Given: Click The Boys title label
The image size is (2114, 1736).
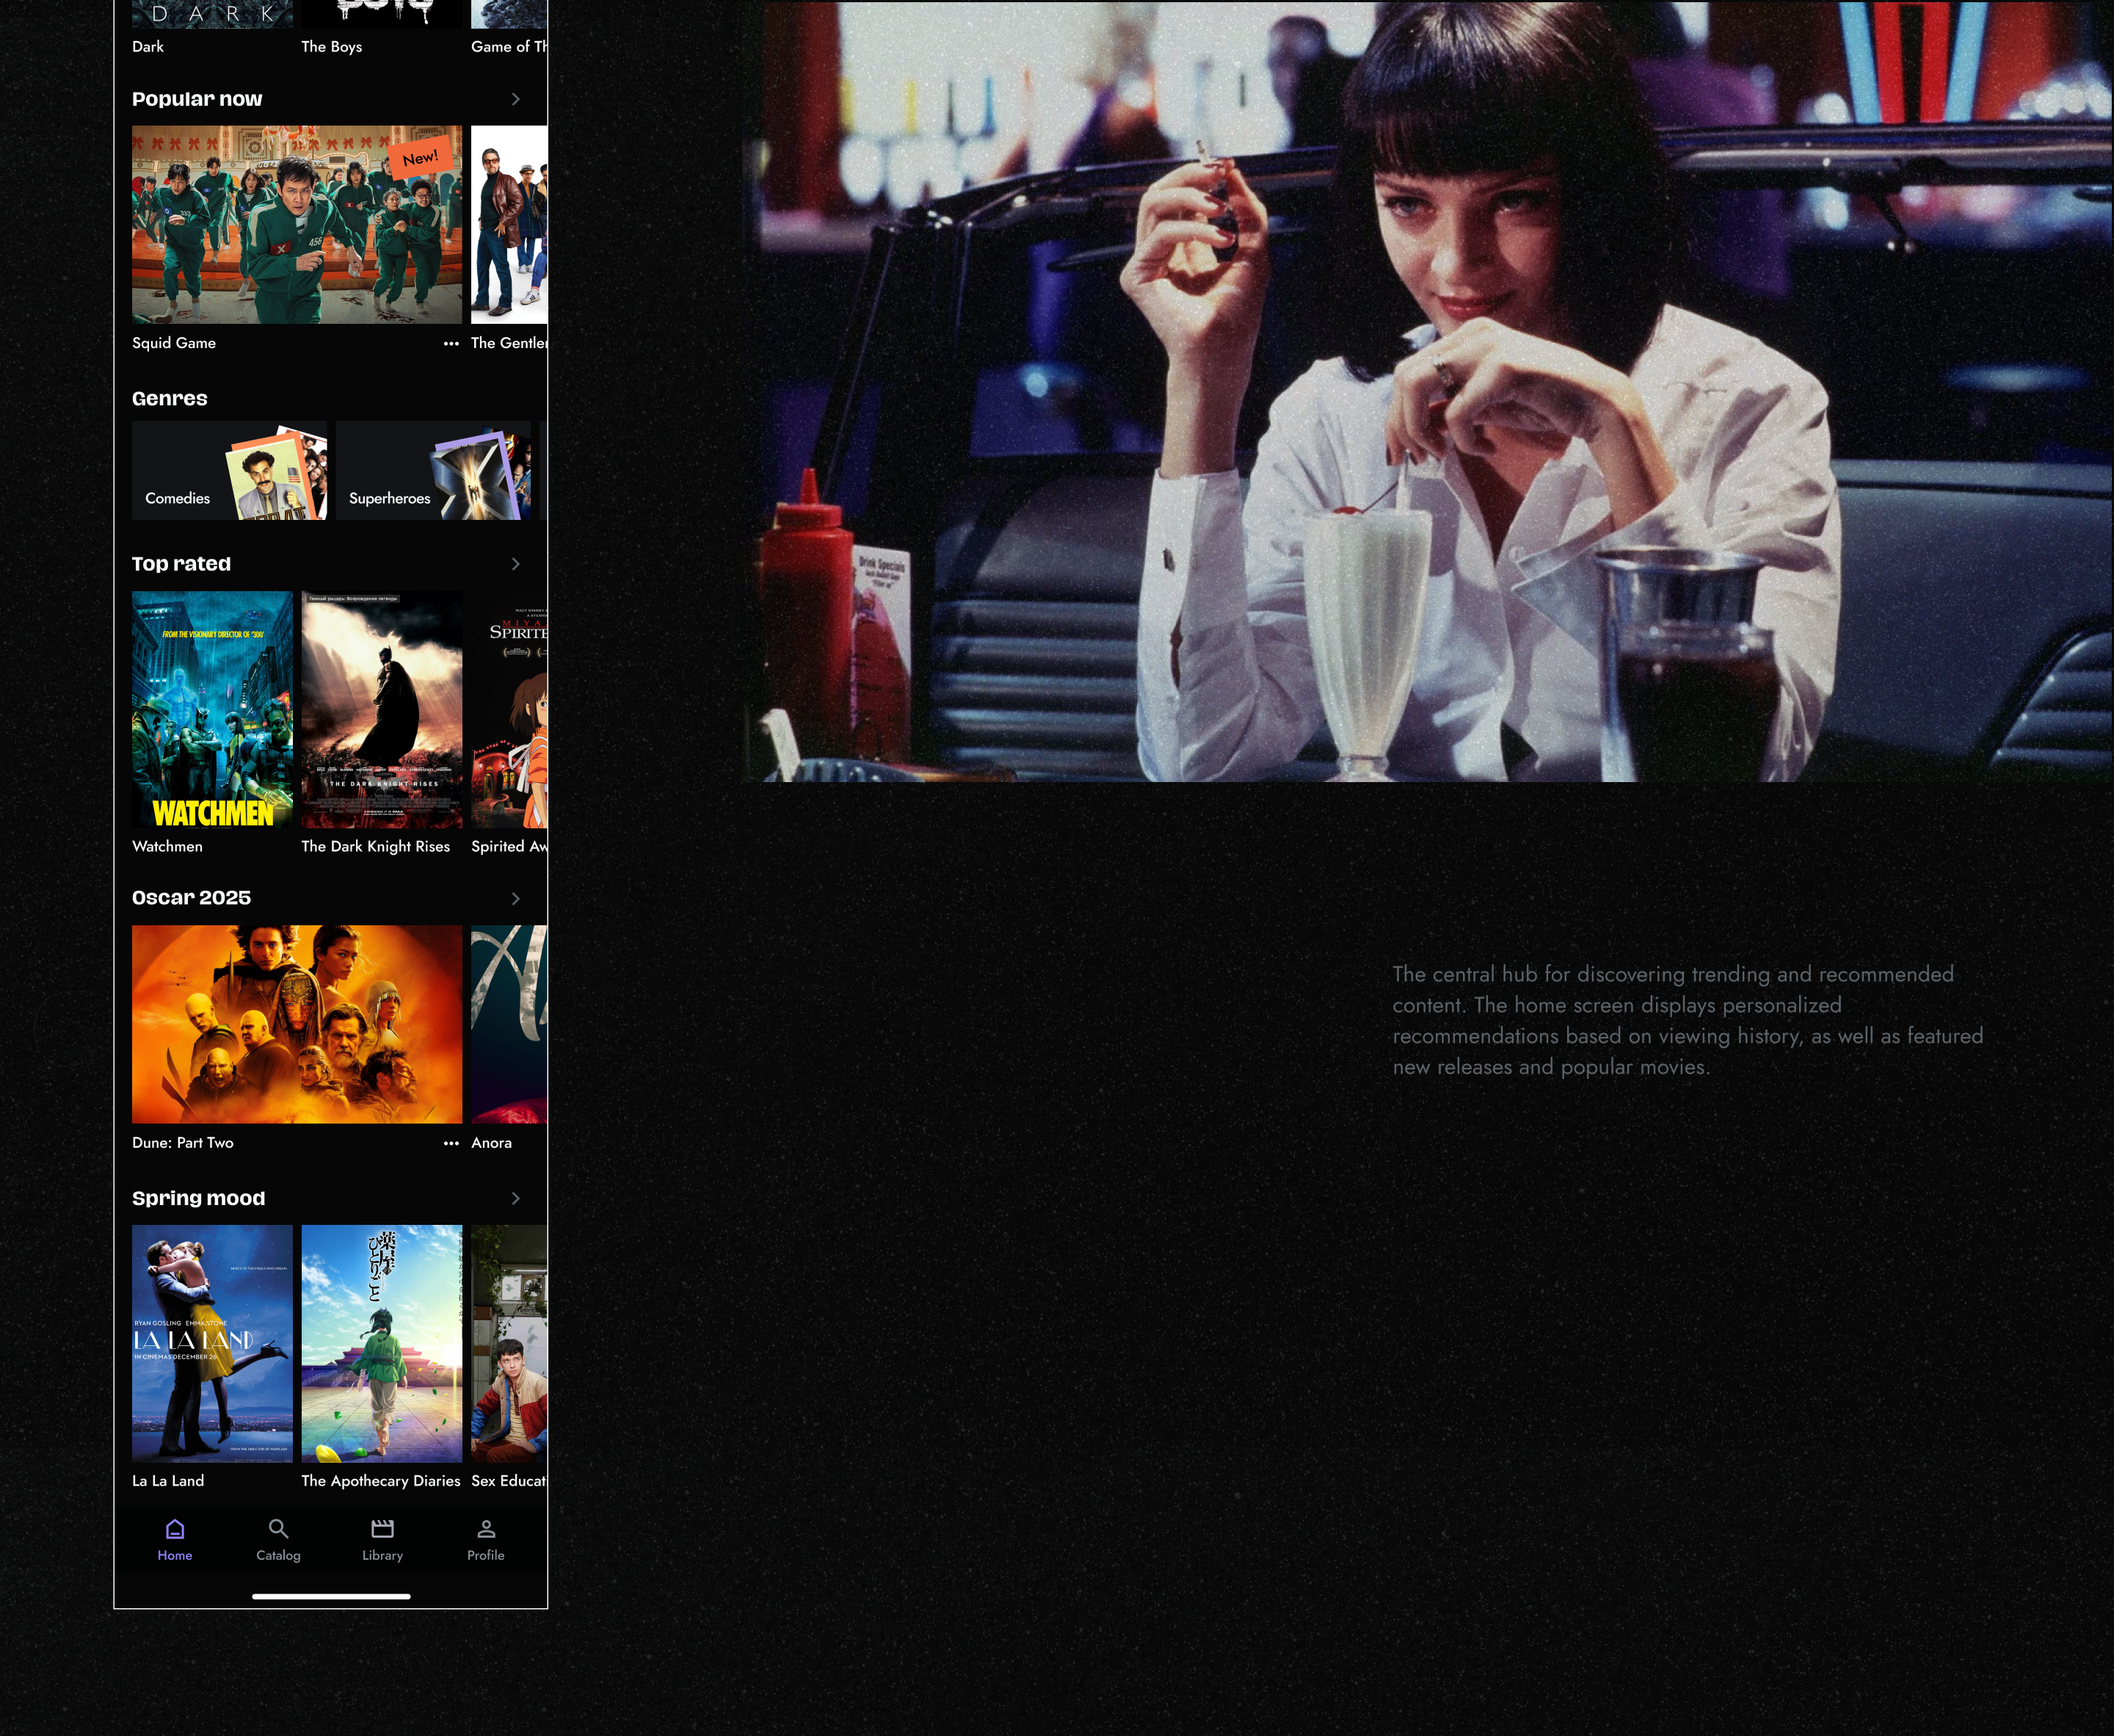Looking at the screenshot, I should click(x=332, y=47).
